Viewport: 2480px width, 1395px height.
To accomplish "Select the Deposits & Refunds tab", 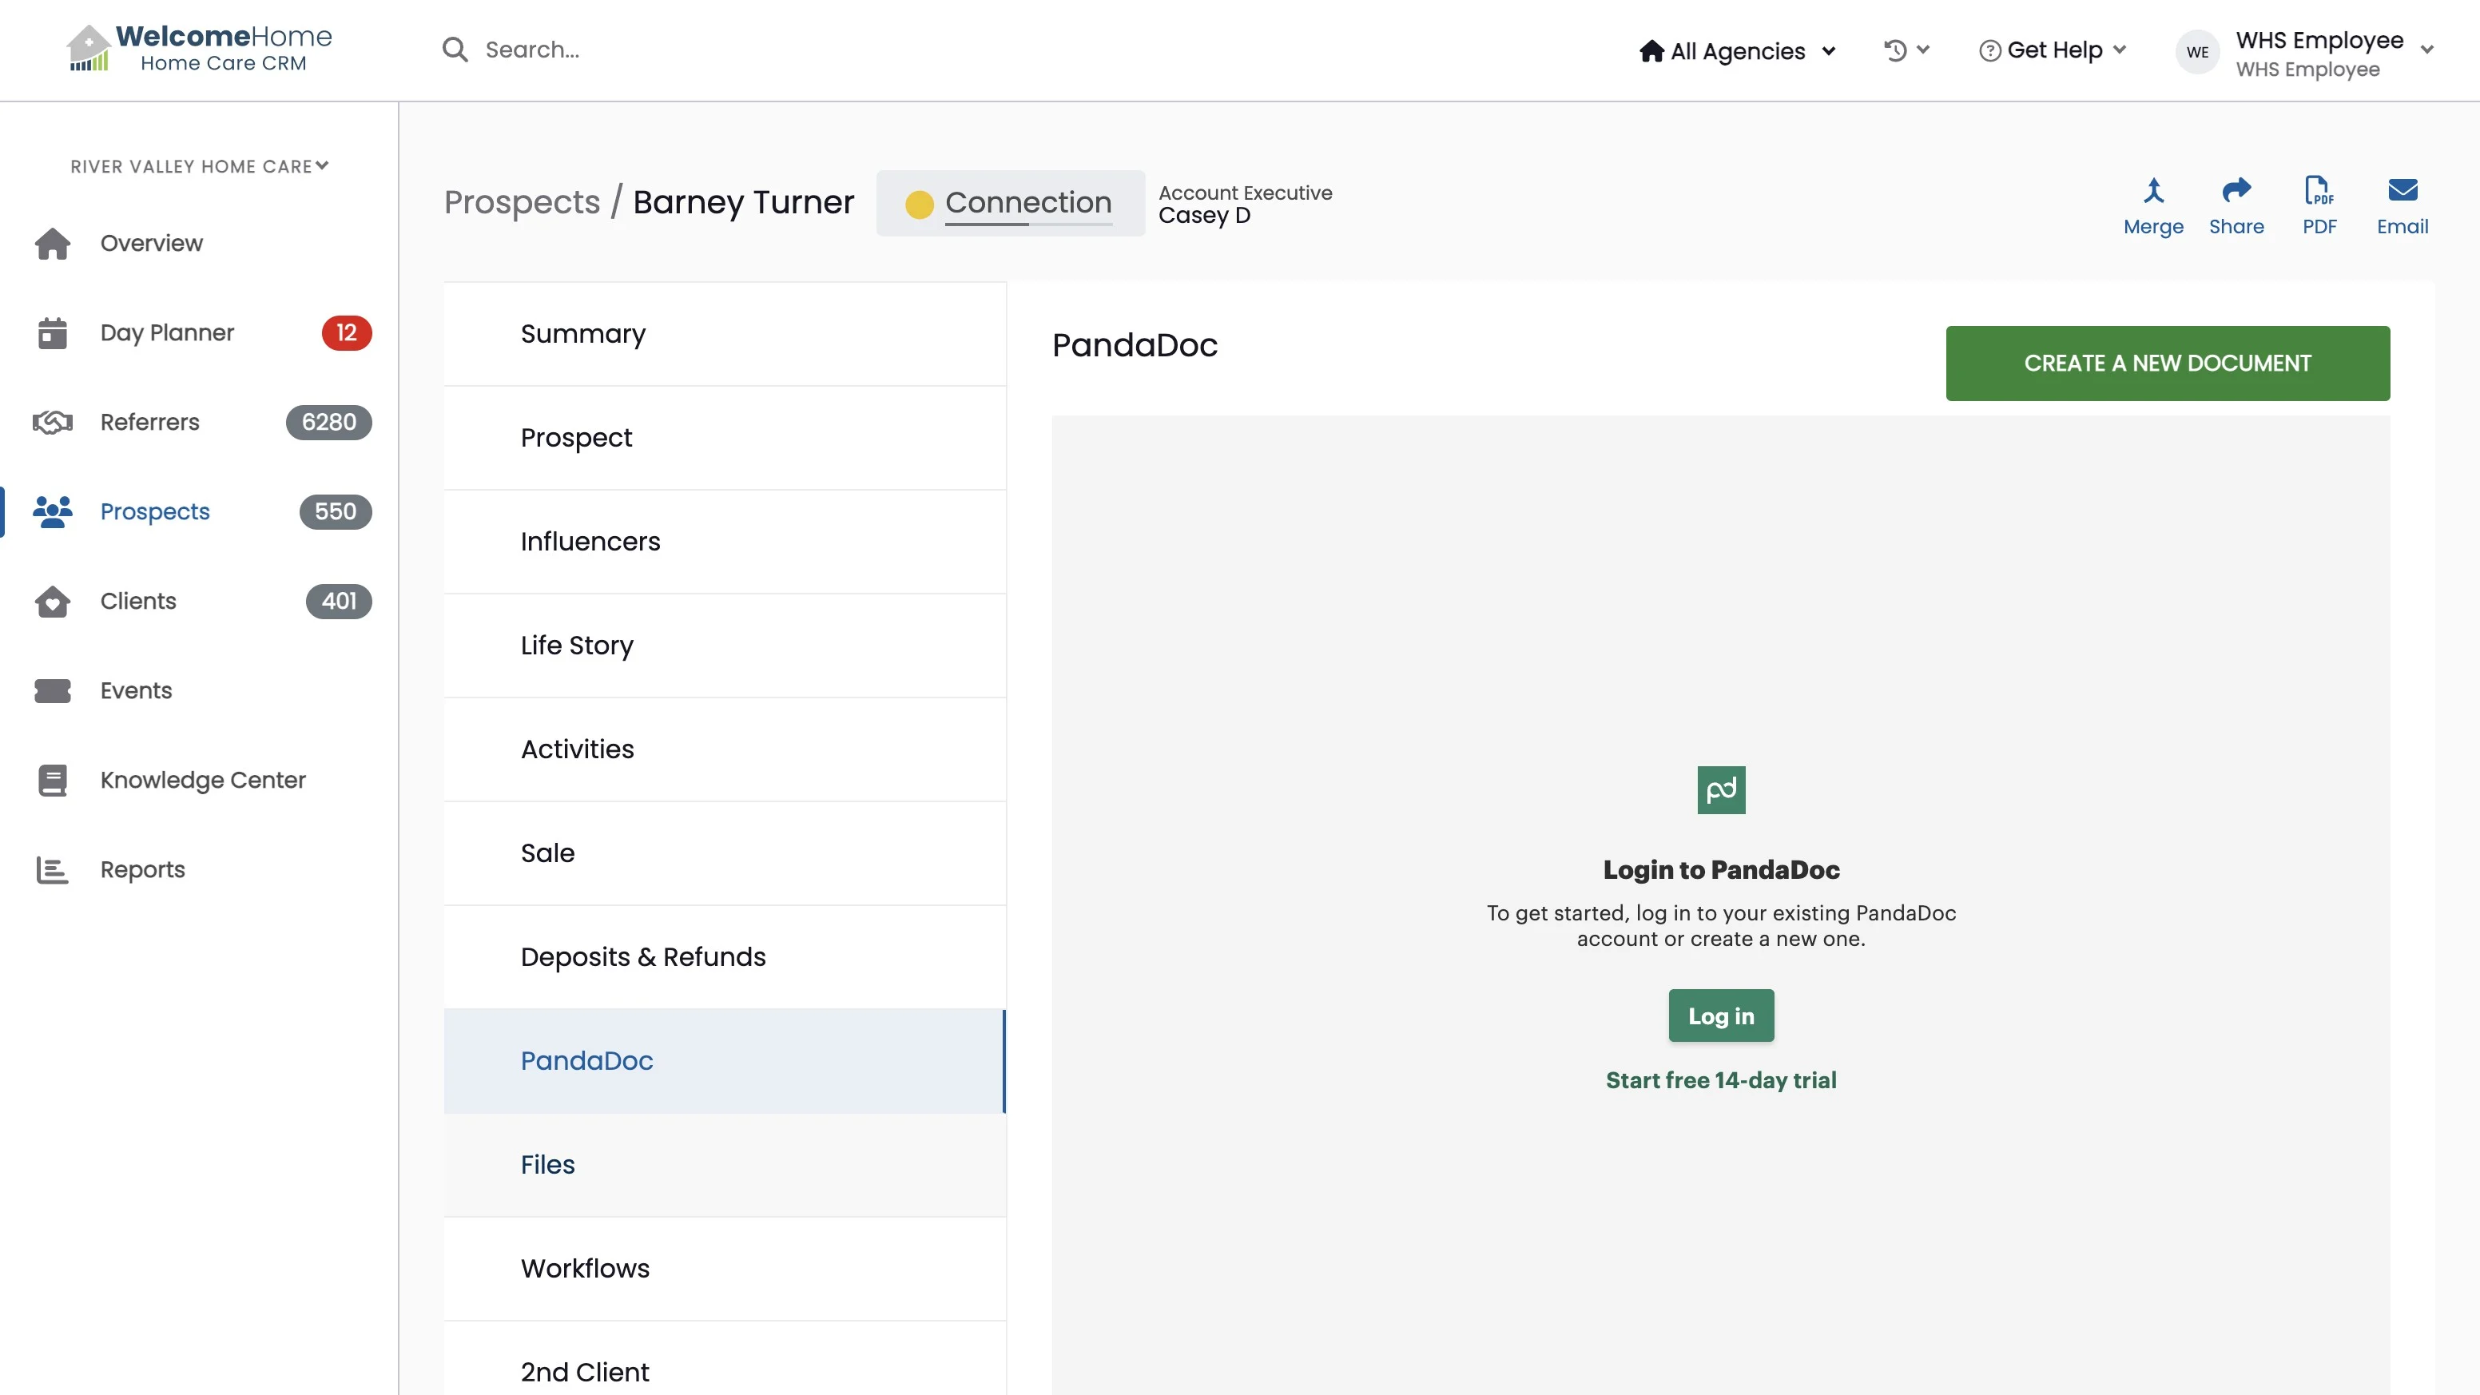I will tap(642, 957).
